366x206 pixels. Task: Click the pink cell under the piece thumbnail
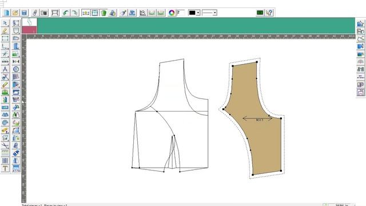coord(29,30)
